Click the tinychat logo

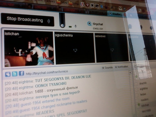95,24
